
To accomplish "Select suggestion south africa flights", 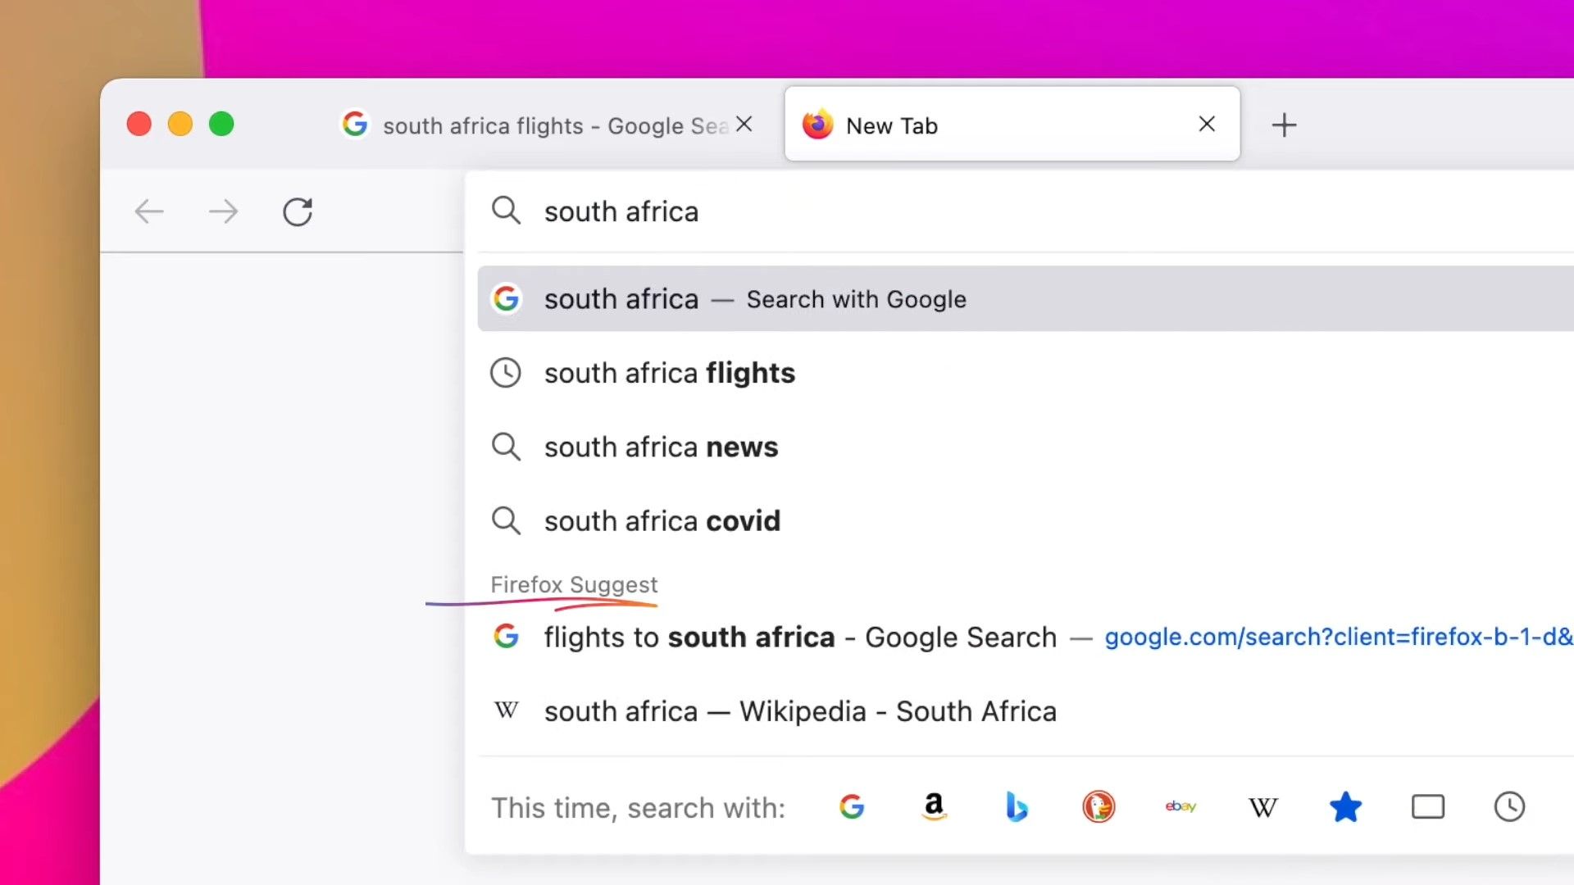I will tap(1026, 373).
